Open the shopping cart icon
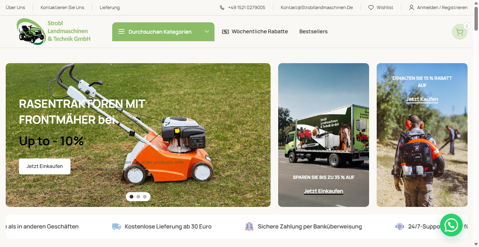479x247 pixels. (x=460, y=32)
